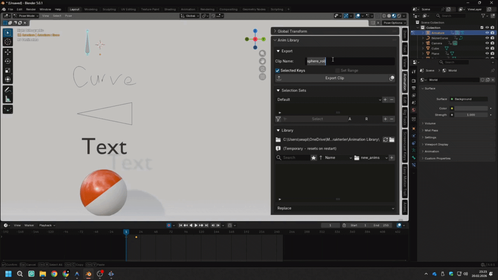The image size is (498, 280).
Task: Open the Global transform orientation dropdown
Action: (190, 16)
